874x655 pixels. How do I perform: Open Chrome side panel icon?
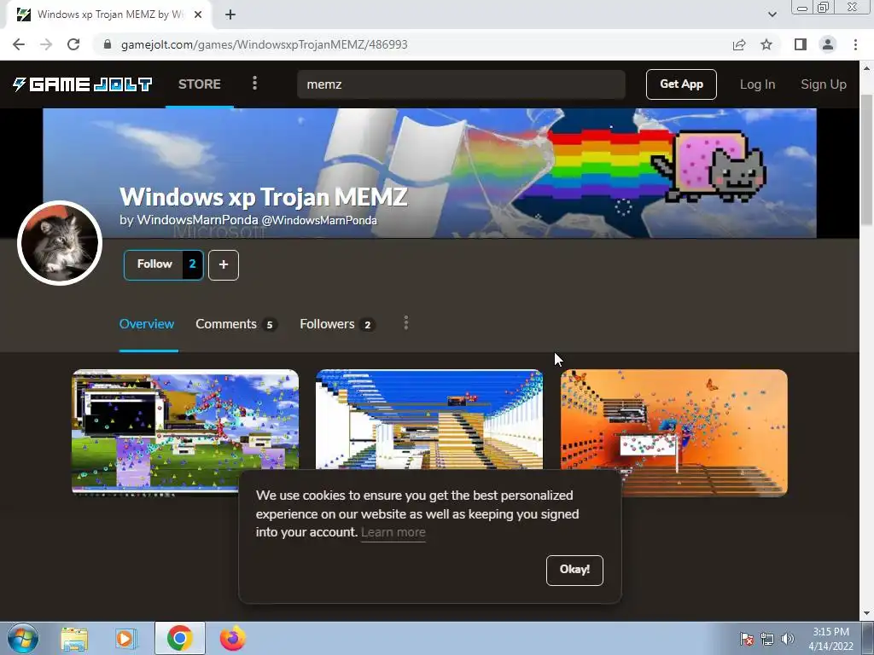click(801, 44)
